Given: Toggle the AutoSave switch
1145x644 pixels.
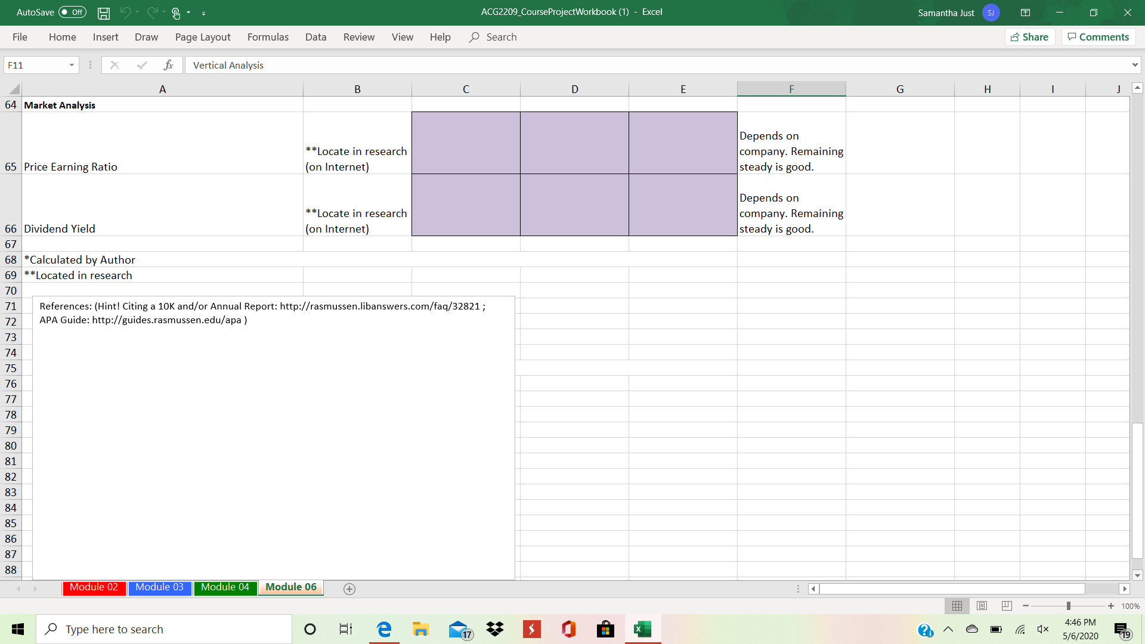Looking at the screenshot, I should (72, 13).
